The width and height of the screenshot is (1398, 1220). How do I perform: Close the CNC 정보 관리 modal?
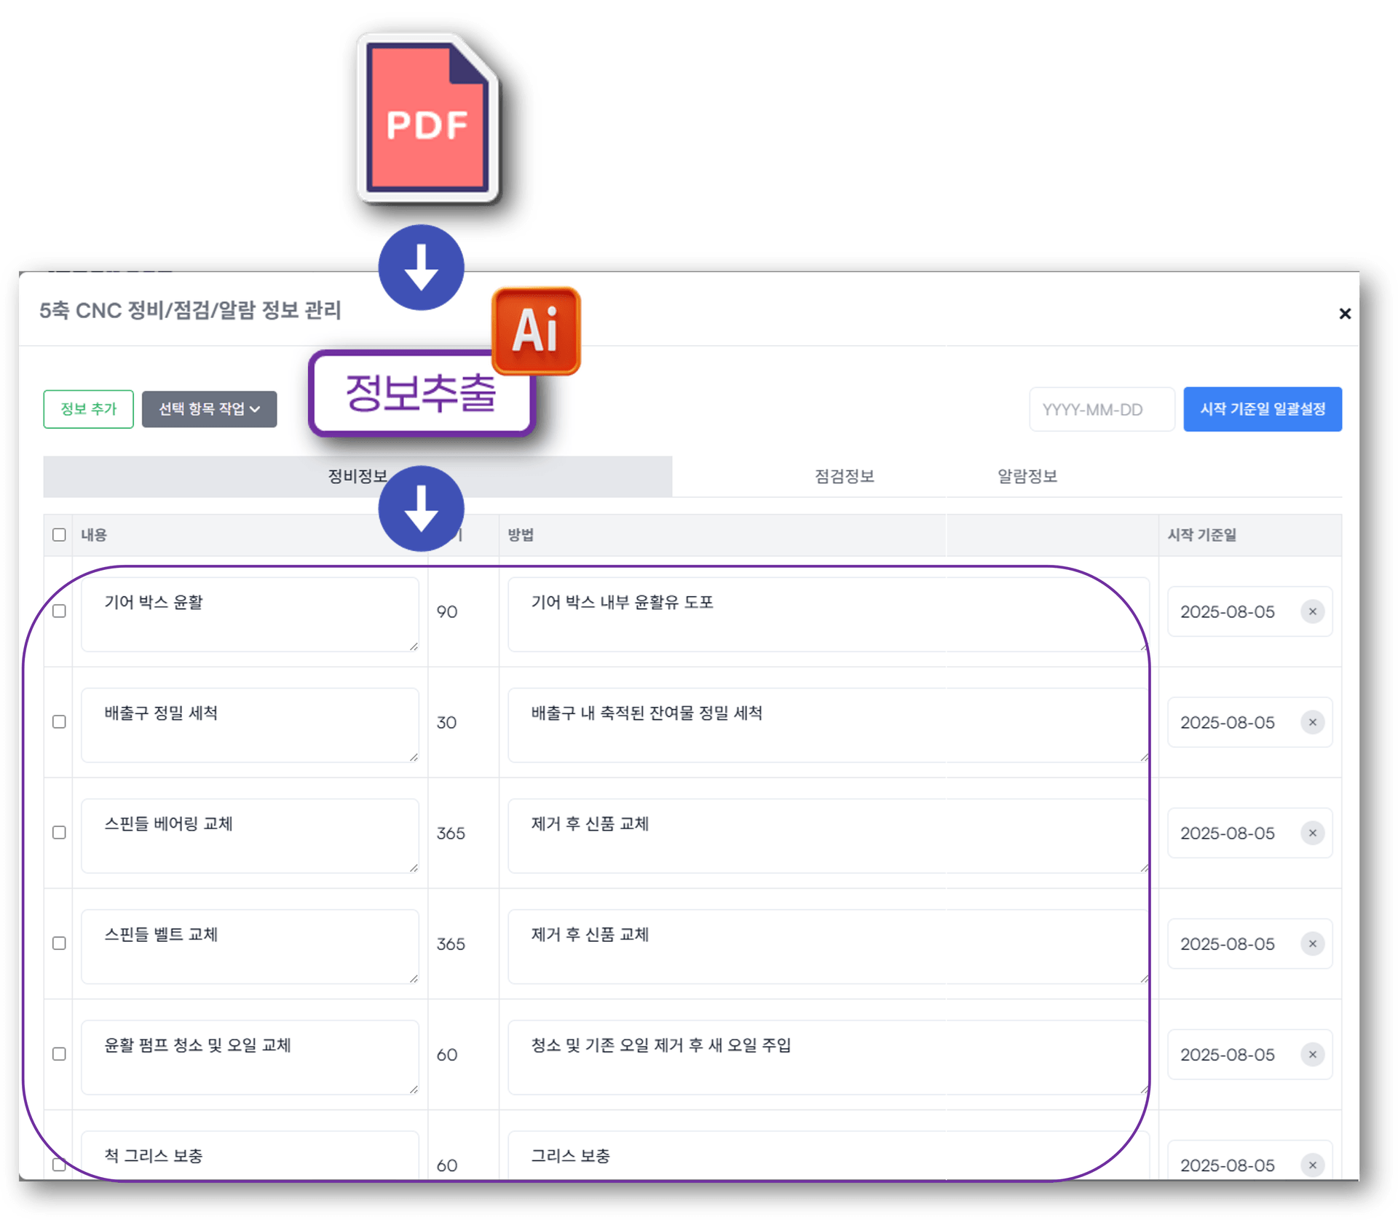point(1346,314)
